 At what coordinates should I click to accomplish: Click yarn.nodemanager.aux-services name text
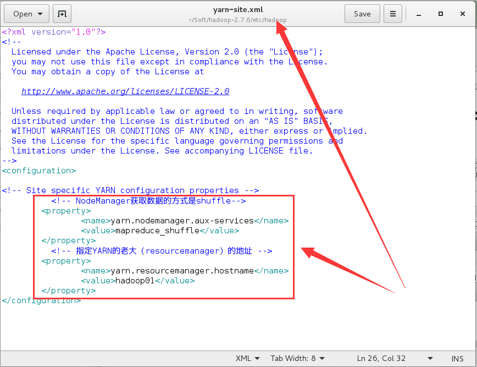pos(182,221)
